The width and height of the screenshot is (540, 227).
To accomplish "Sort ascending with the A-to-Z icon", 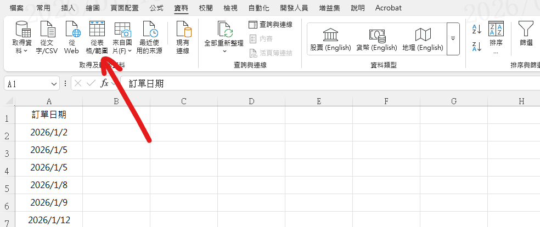I will click(x=476, y=29).
